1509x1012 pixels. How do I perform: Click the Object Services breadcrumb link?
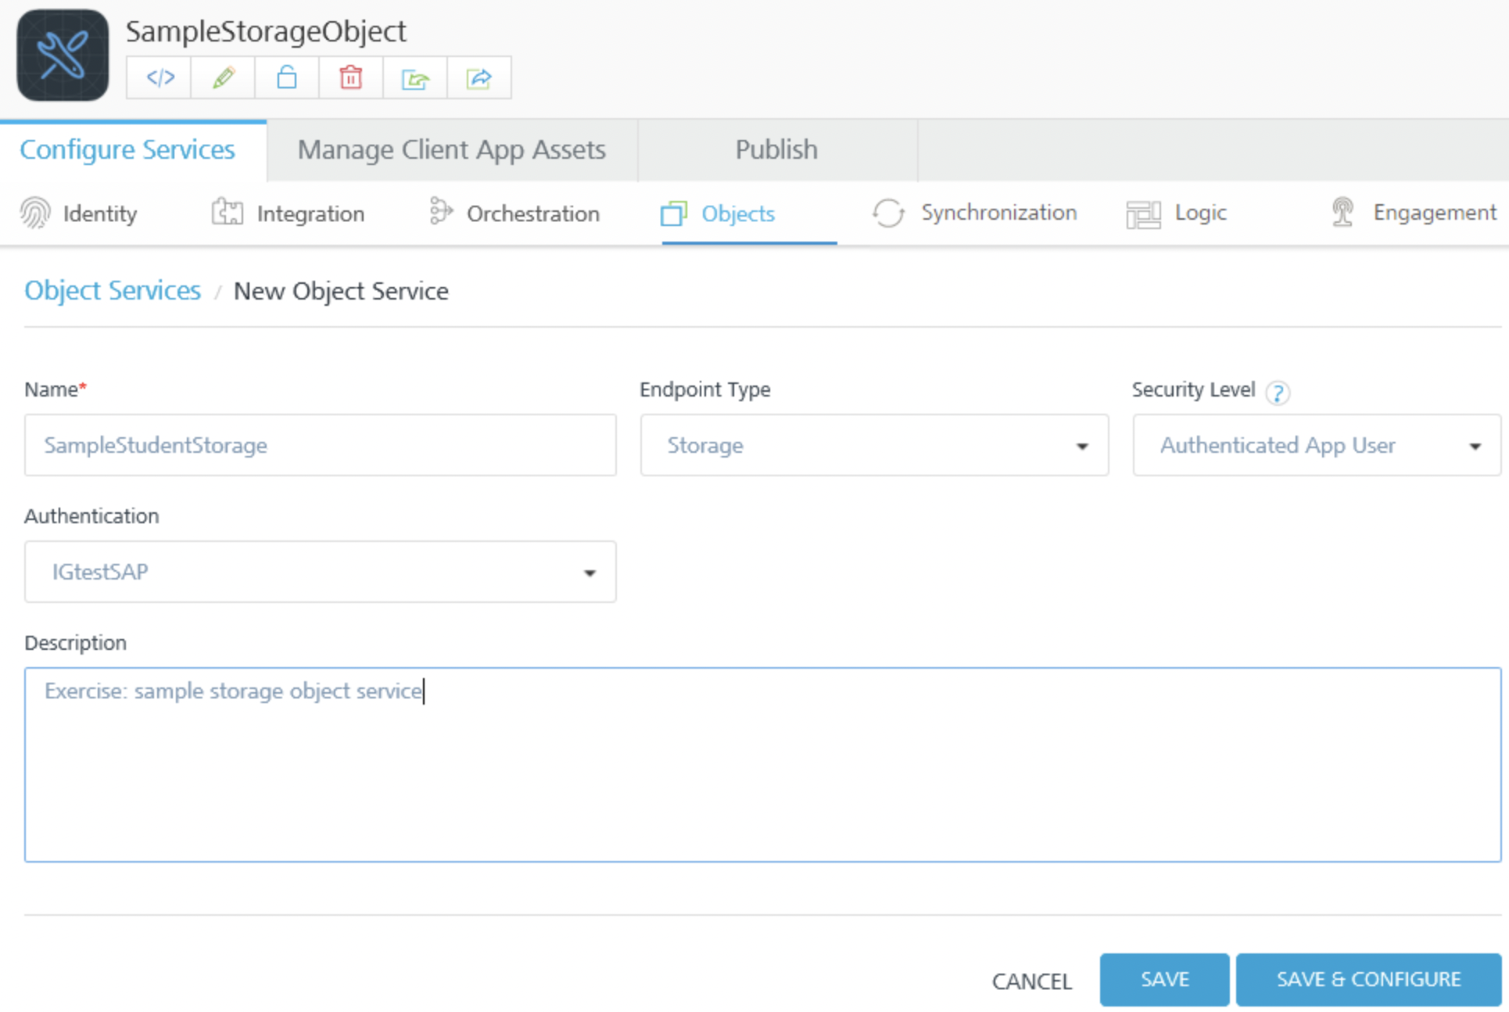(x=113, y=290)
